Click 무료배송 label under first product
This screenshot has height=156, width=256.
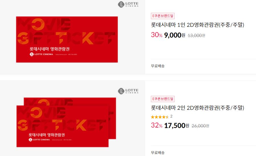pyautogui.click(x=158, y=66)
